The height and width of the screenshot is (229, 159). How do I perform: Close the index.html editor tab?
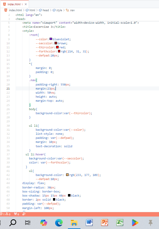(26, 4)
